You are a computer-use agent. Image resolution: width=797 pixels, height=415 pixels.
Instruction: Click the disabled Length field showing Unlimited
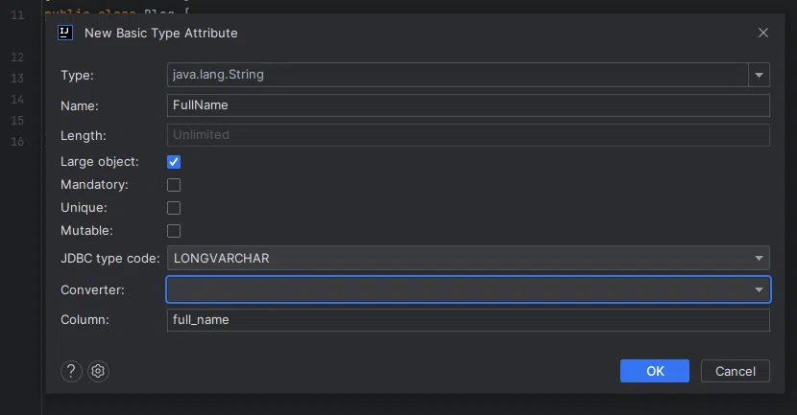coord(468,135)
